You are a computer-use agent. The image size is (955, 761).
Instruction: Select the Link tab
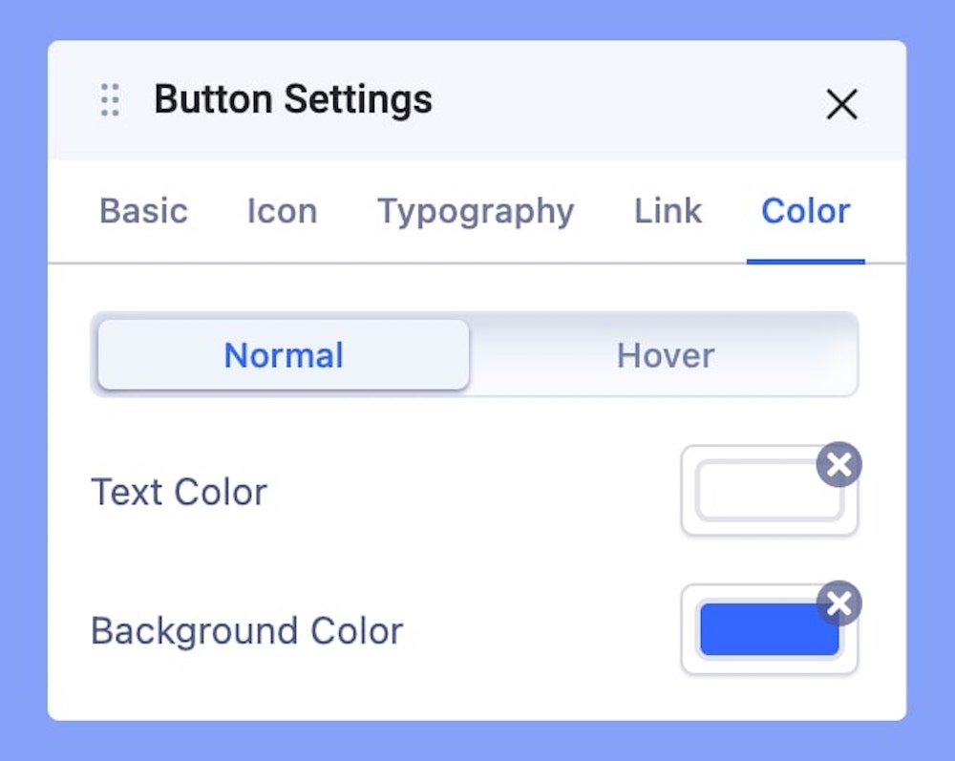[668, 211]
